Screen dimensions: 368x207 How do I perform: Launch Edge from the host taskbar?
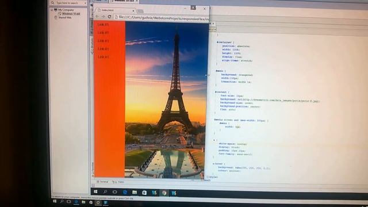pyautogui.click(x=76, y=202)
